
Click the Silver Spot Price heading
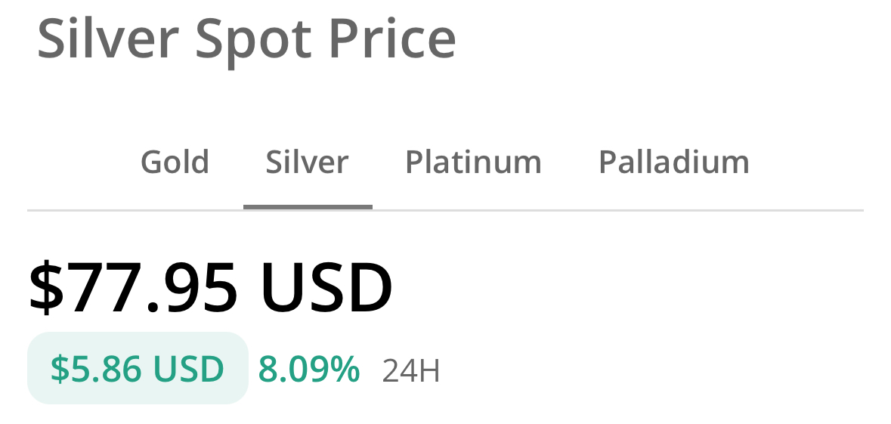click(x=246, y=38)
